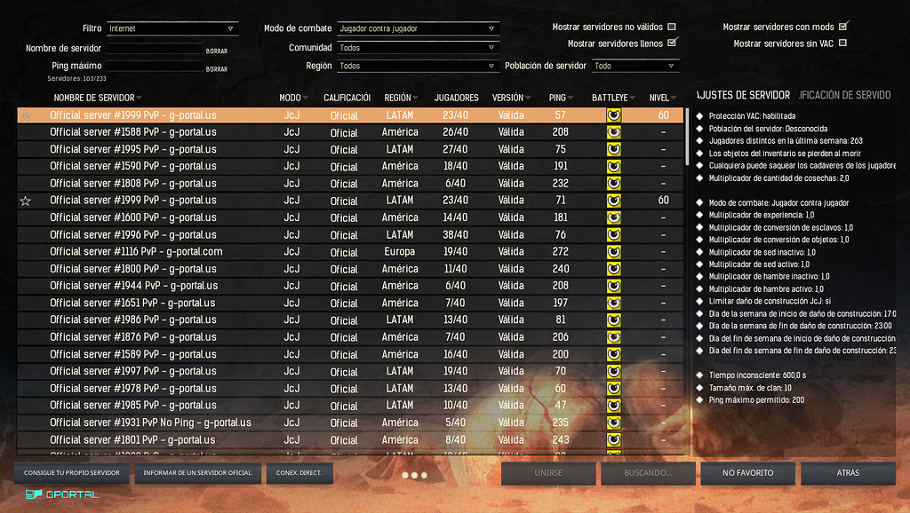Click the sort arrow on the MODO column
The image size is (910, 513).
tap(306, 98)
